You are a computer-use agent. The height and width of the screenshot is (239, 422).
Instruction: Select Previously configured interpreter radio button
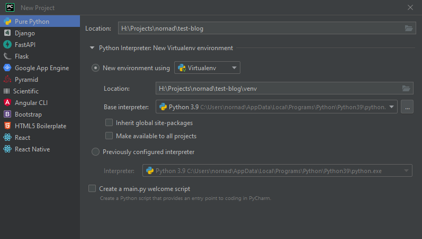(95, 152)
